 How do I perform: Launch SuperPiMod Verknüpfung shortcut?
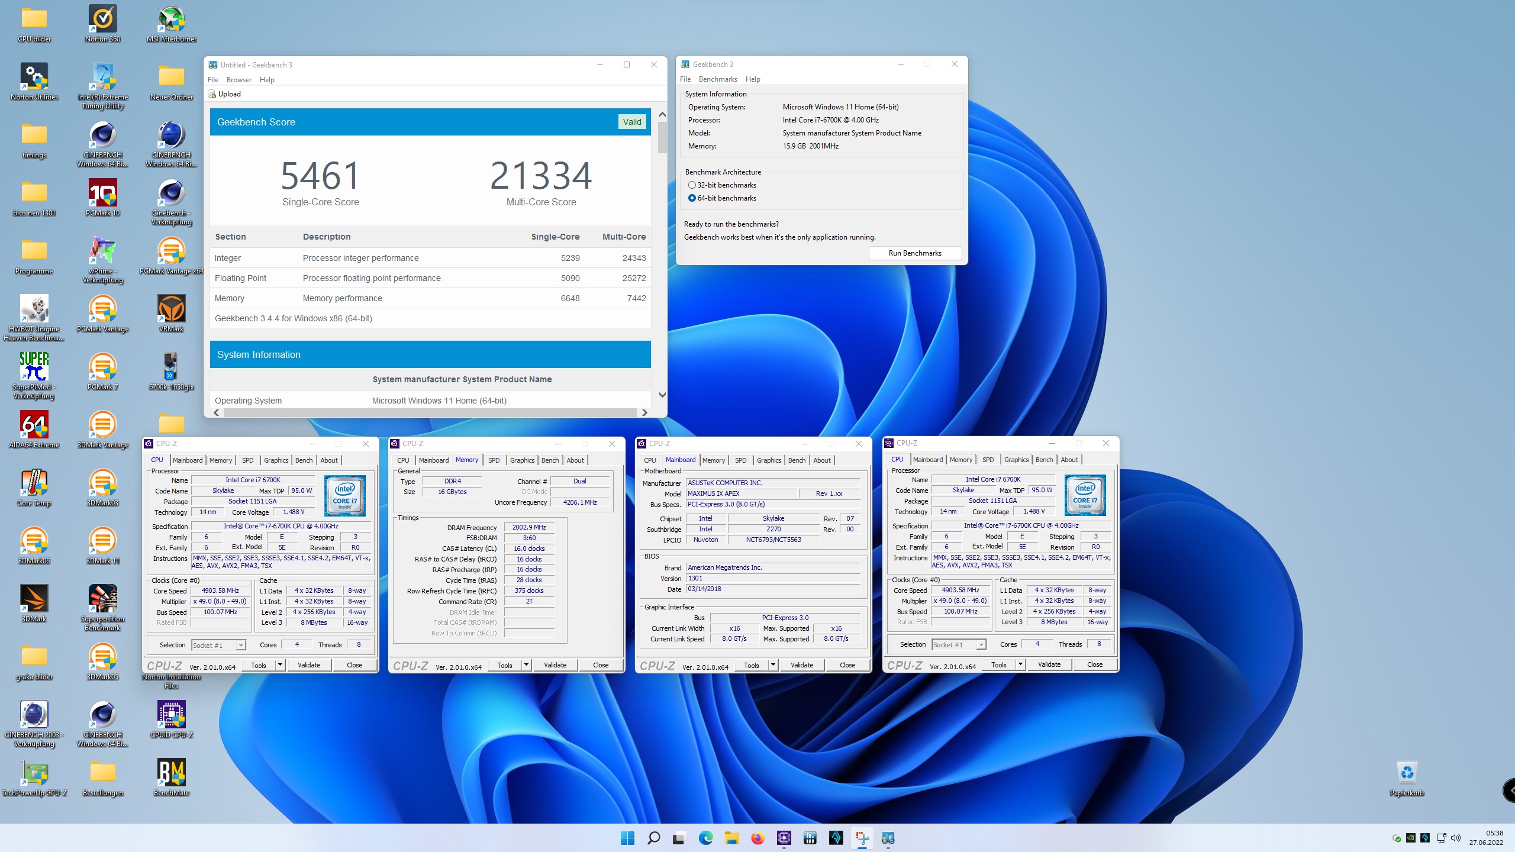click(34, 376)
